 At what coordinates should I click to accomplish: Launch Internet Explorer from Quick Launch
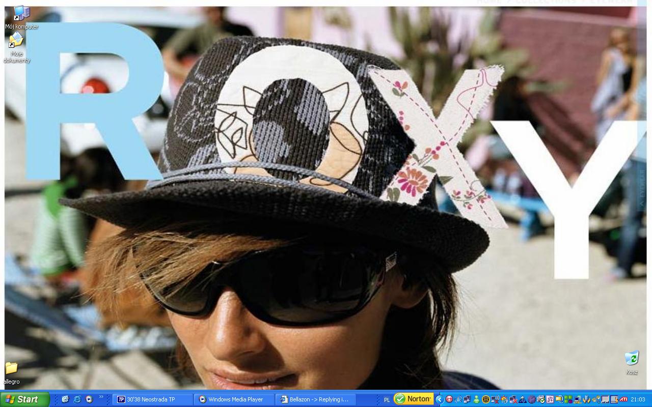[x=77, y=399]
